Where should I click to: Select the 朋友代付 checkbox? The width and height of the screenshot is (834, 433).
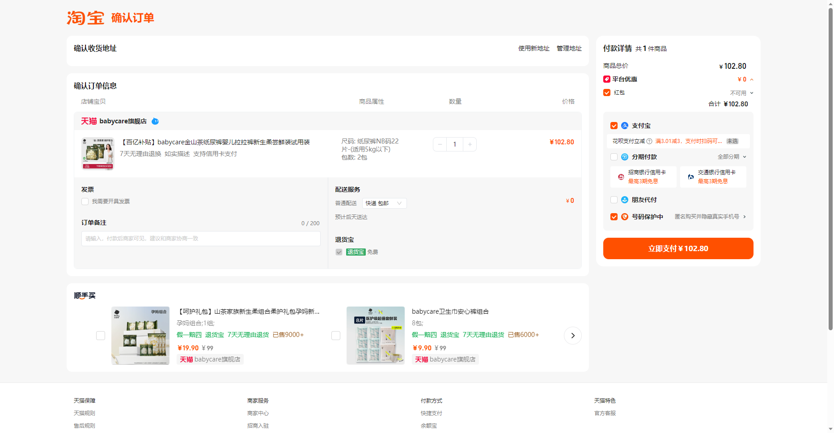(614, 200)
